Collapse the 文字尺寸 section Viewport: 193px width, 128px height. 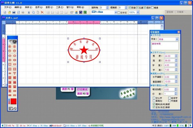[152, 52]
